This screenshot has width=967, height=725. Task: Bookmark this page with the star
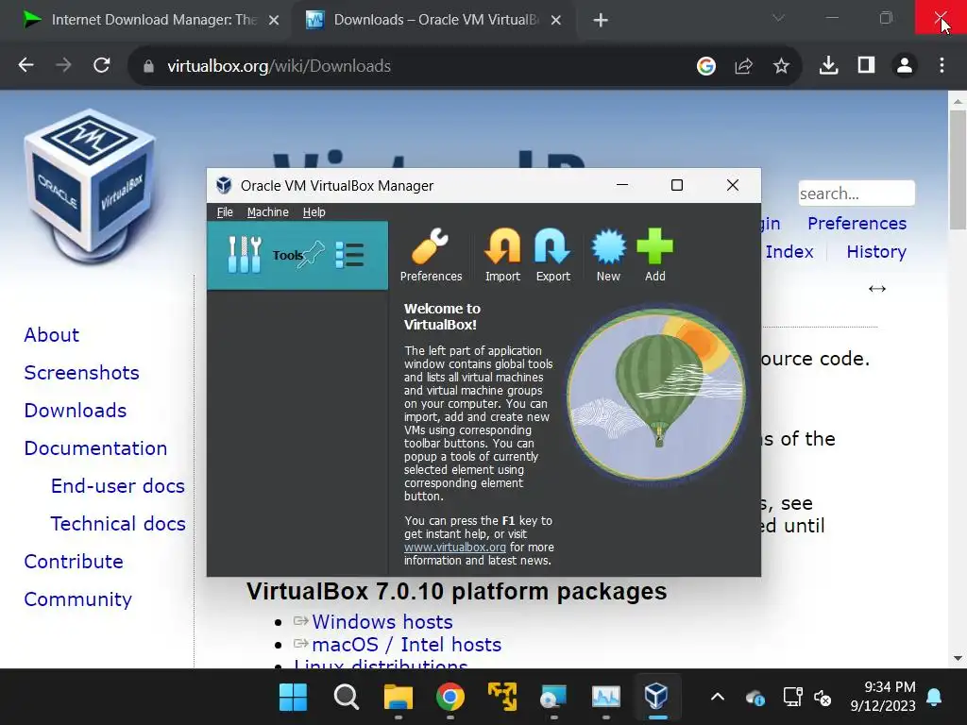(x=781, y=65)
